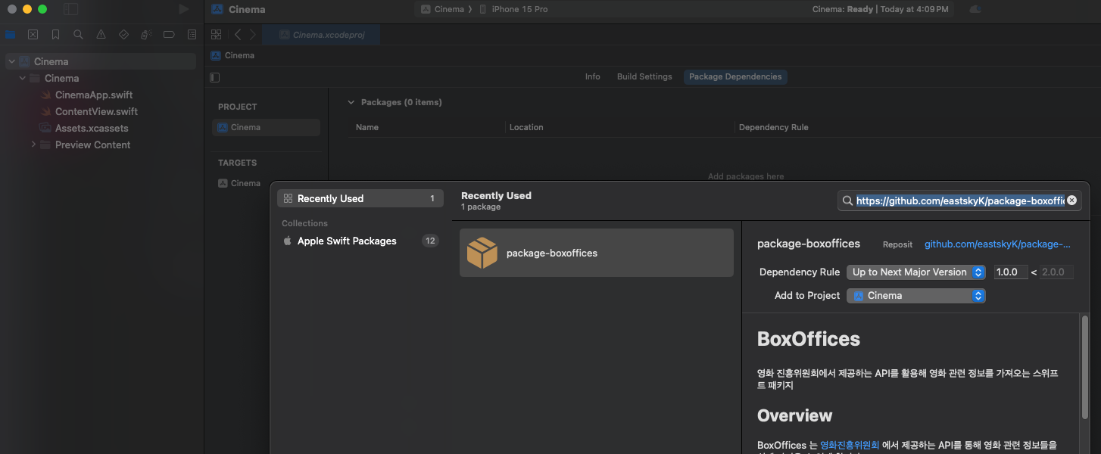
Task: Open the Breakpoint navigator tag icon
Action: pos(169,34)
